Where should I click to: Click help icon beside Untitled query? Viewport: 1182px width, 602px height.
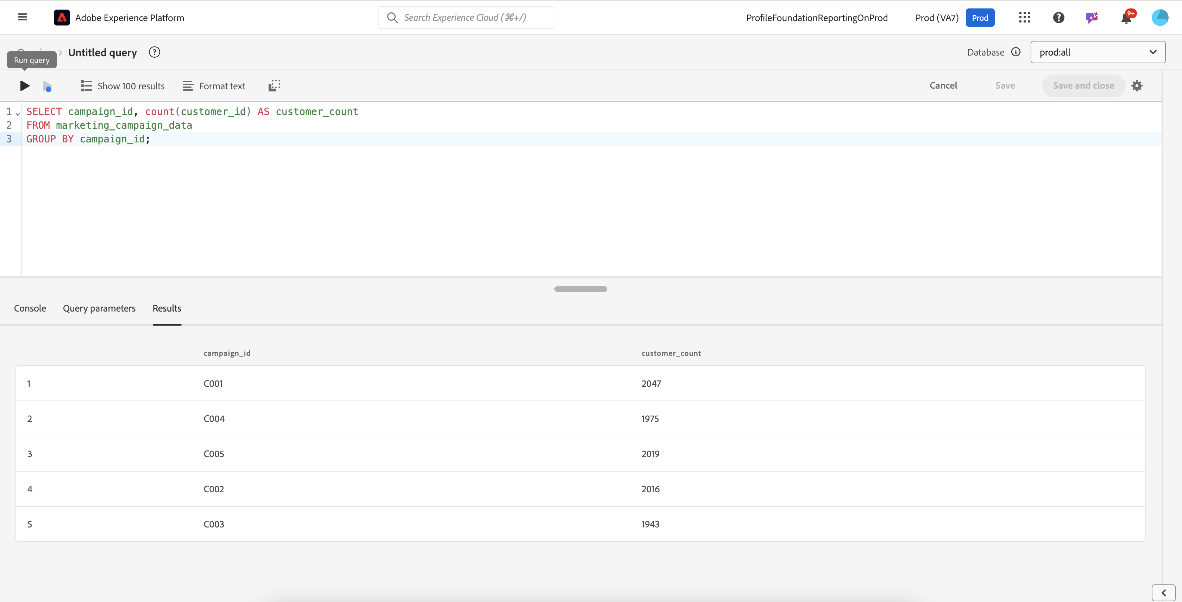155,52
